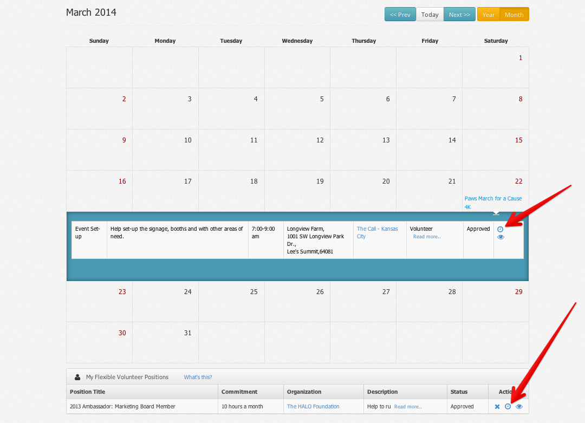
Task: Click the person icon beside My Flexible Volunteer Positions
Action: tap(77, 377)
